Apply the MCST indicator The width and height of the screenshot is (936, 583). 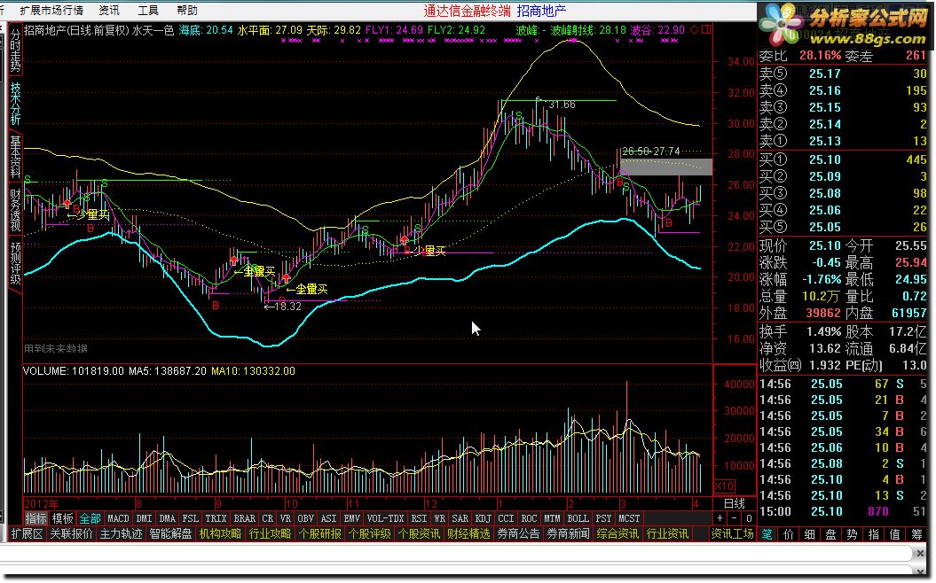click(x=628, y=518)
